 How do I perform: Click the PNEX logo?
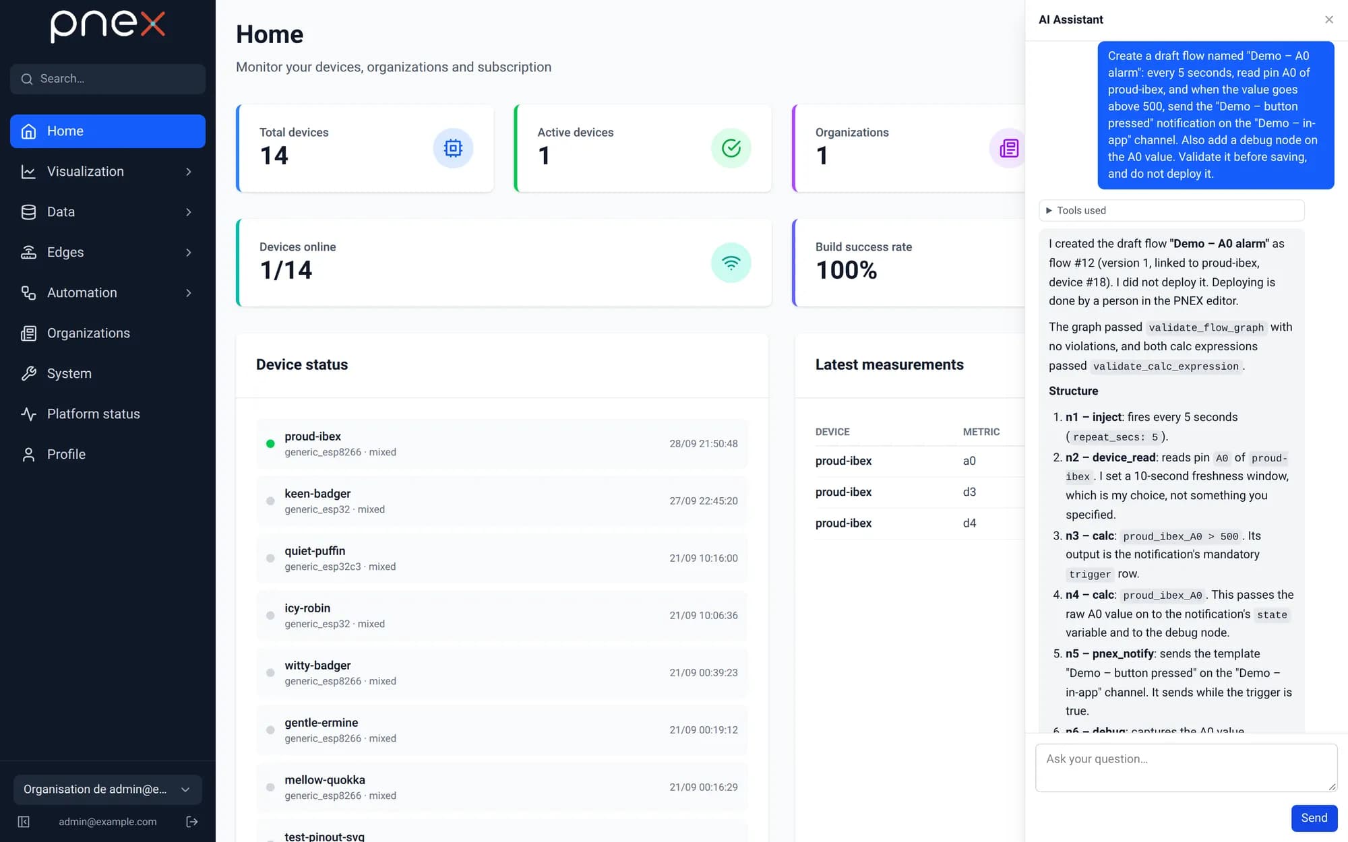(108, 26)
